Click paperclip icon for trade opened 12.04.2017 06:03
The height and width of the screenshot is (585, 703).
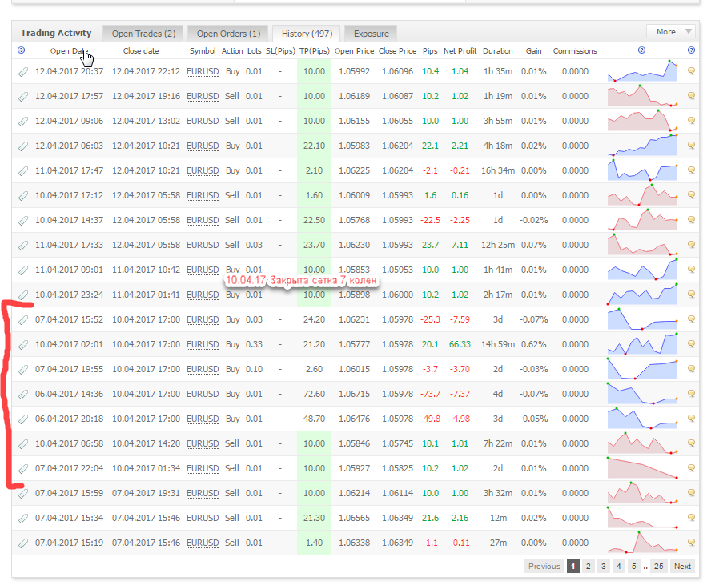23,146
